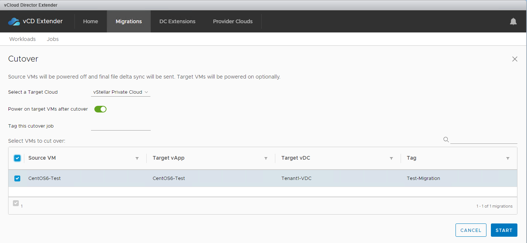Uncheck the CentOS6-Test row checkbox
This screenshot has height=243, width=527.
[17, 178]
